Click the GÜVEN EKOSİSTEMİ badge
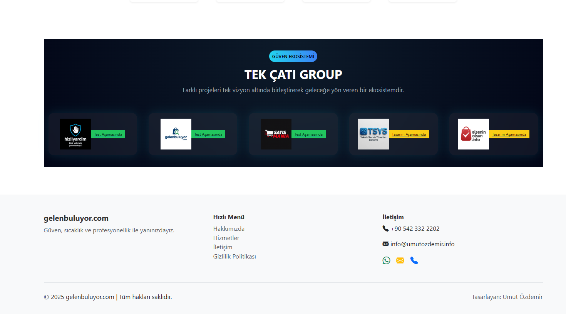Screen dimensions: 566x314 coord(293,56)
